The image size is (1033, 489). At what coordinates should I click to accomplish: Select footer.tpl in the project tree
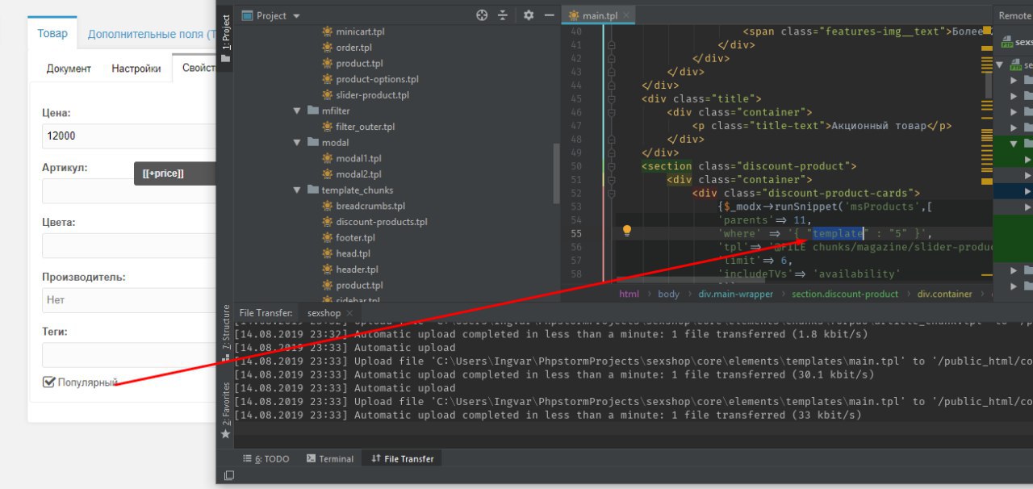pyautogui.click(x=355, y=237)
